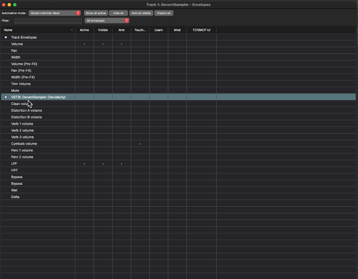Collapse the VST3i: DecentSampler group
The image size is (358, 279).
pos(6,97)
